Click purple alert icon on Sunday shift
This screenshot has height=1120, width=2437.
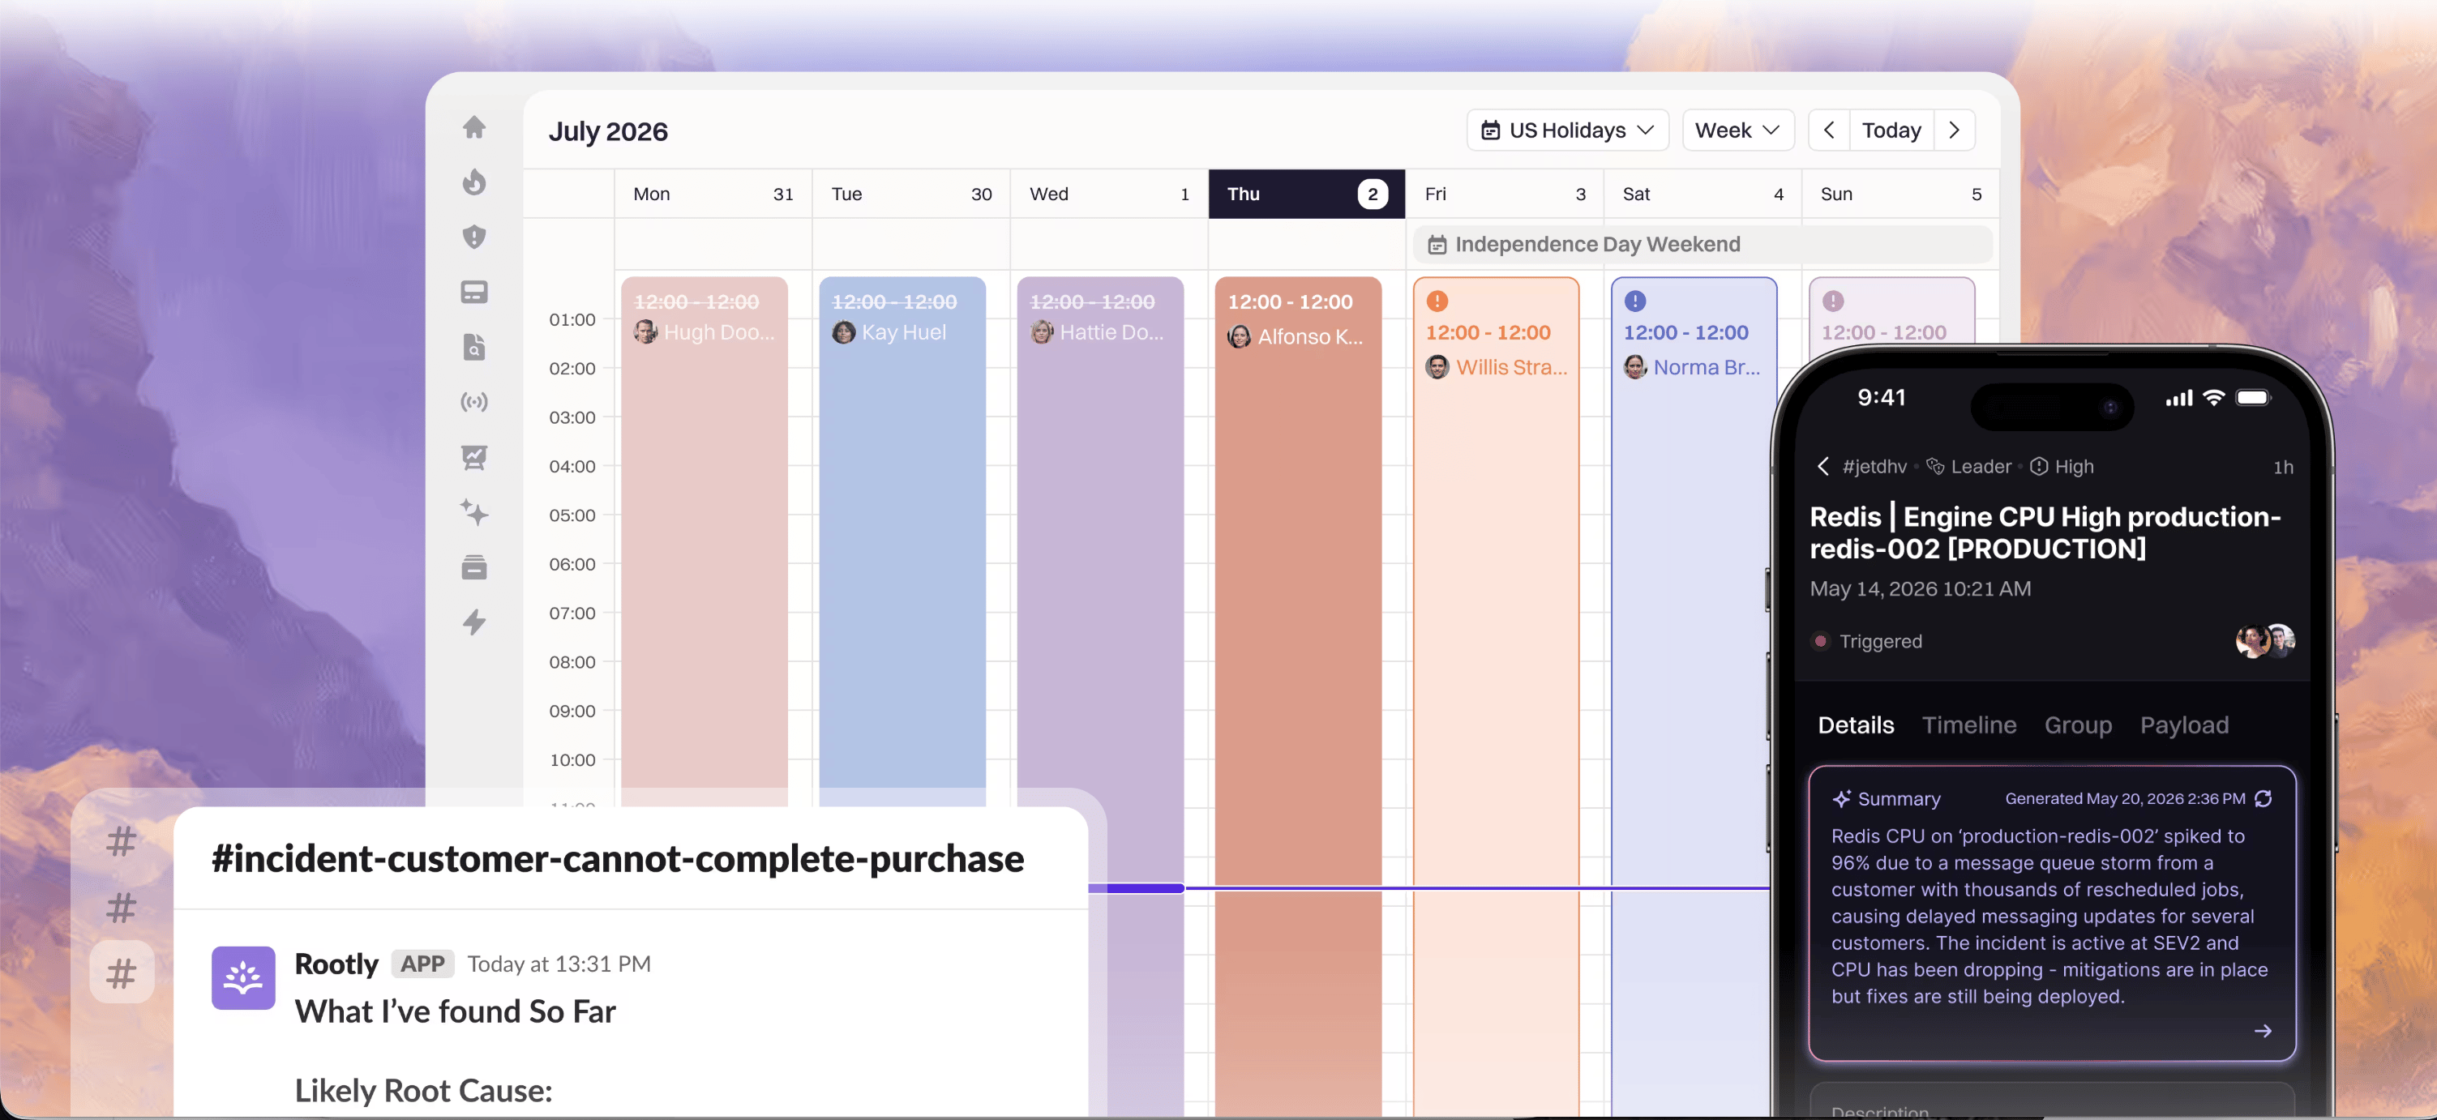[x=1832, y=301]
